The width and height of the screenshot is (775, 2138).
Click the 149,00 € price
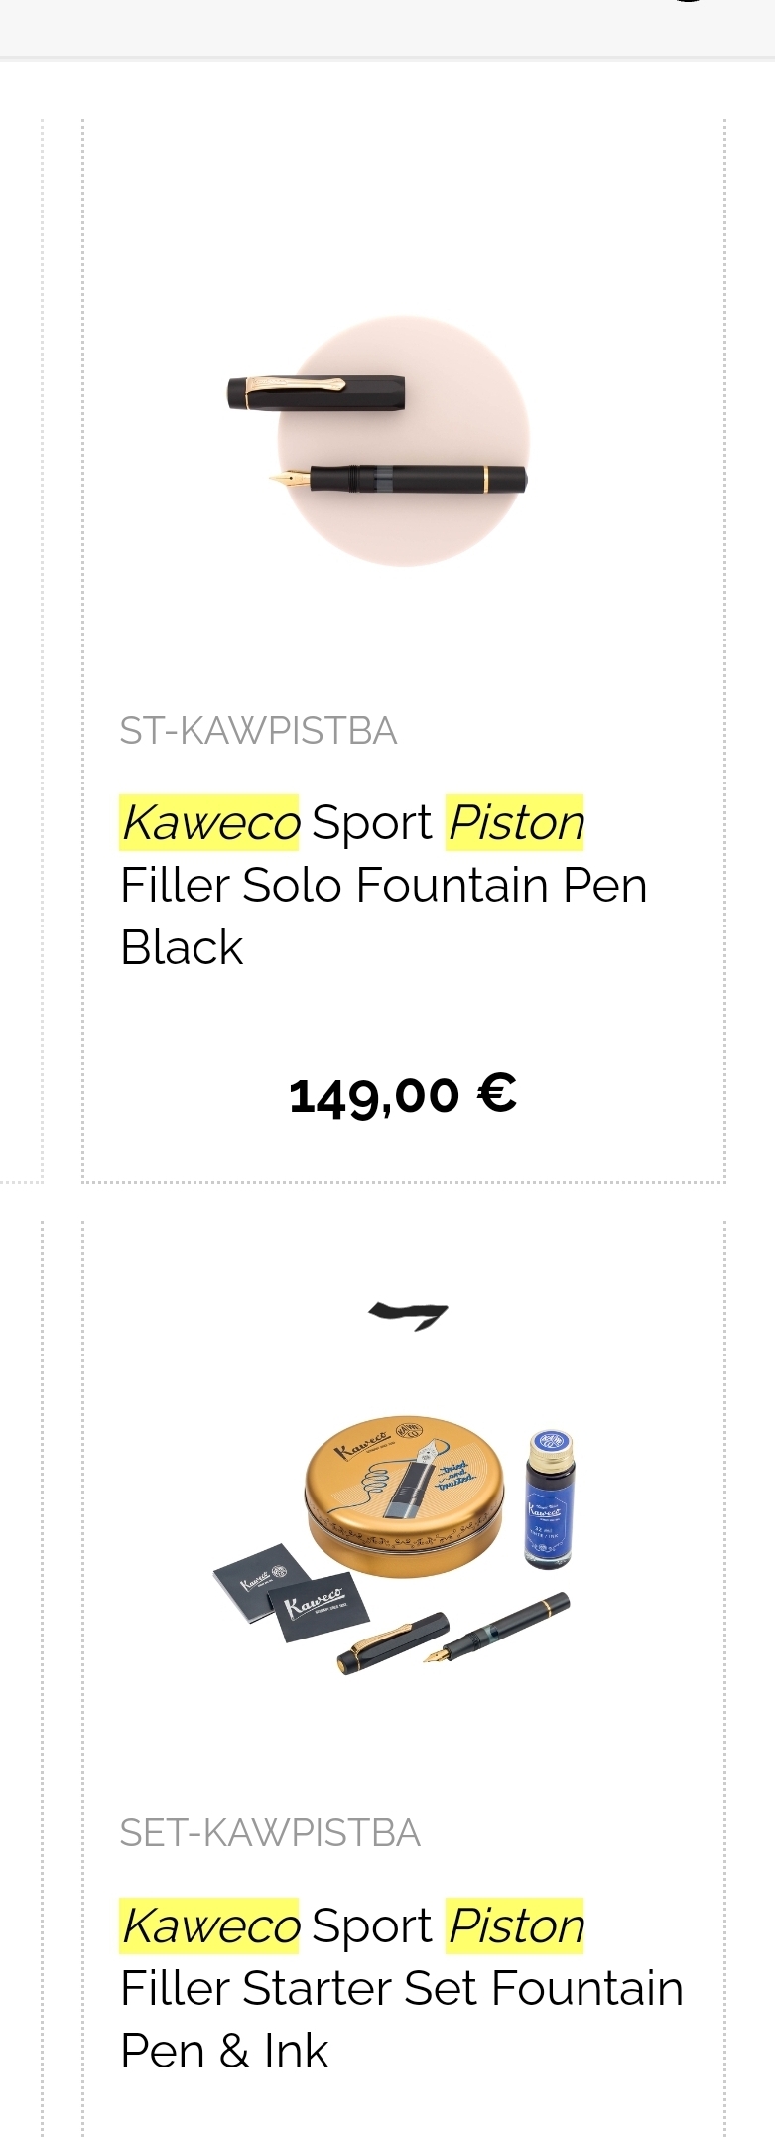tap(403, 1095)
